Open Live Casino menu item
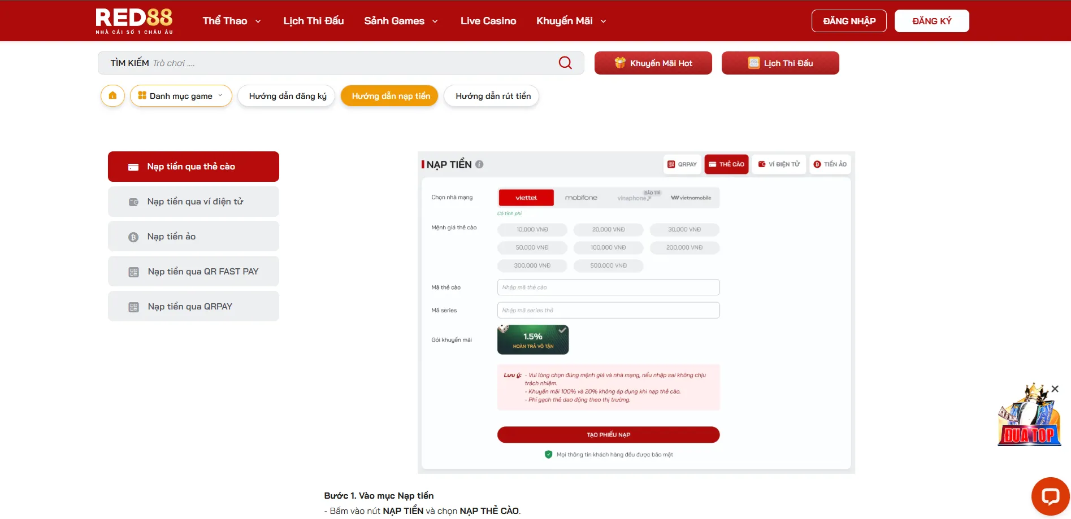 pyautogui.click(x=488, y=21)
